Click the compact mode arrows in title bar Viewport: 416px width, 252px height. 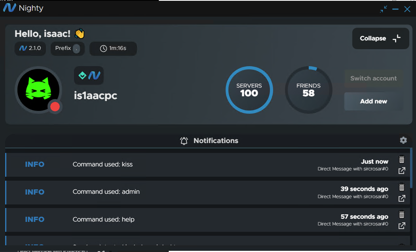pyautogui.click(x=383, y=9)
